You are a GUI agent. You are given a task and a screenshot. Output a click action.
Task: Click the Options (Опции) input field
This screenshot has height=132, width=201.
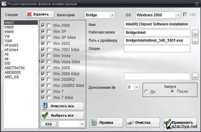pos(157,49)
